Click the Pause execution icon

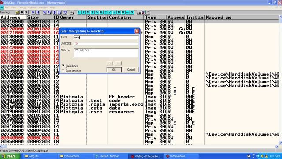[x=38, y=12]
